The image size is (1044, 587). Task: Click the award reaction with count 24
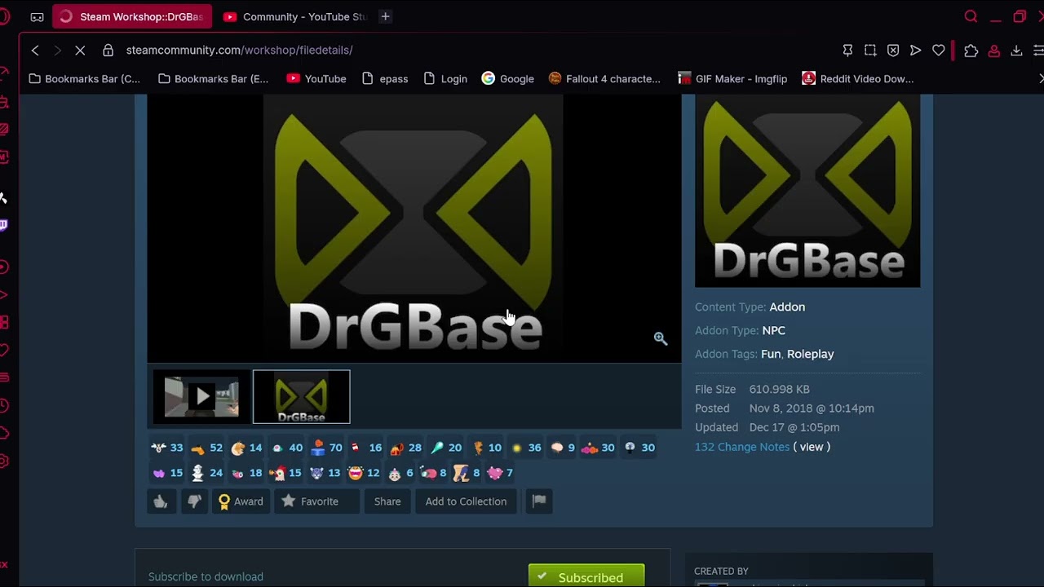tap(206, 473)
